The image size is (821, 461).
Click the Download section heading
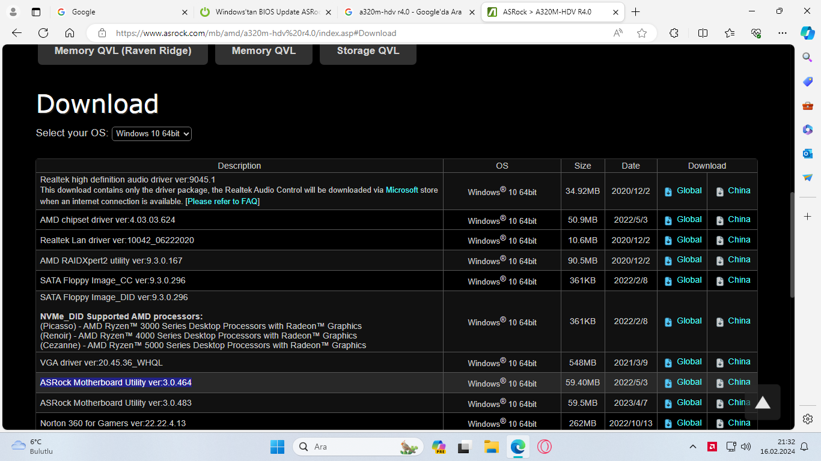97,104
